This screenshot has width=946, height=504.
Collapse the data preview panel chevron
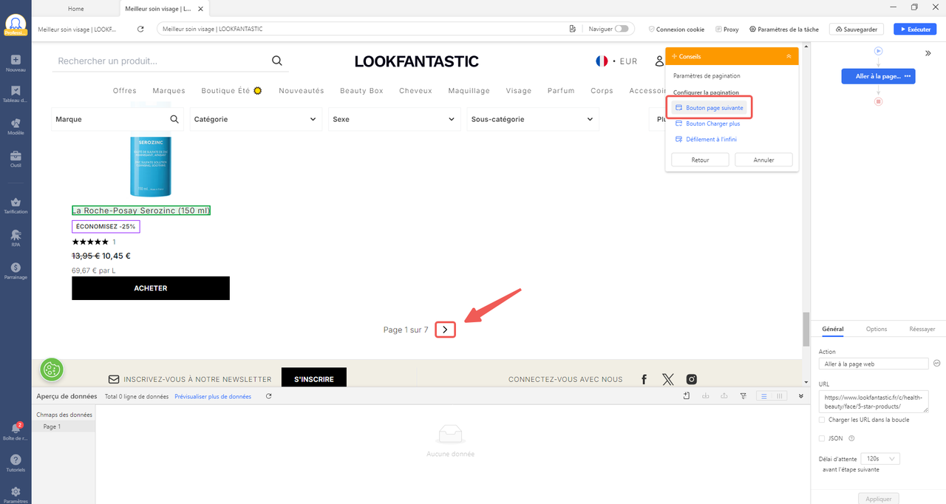[x=801, y=397]
